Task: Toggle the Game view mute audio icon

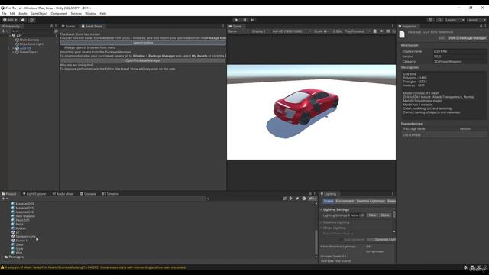Action: coord(381,31)
